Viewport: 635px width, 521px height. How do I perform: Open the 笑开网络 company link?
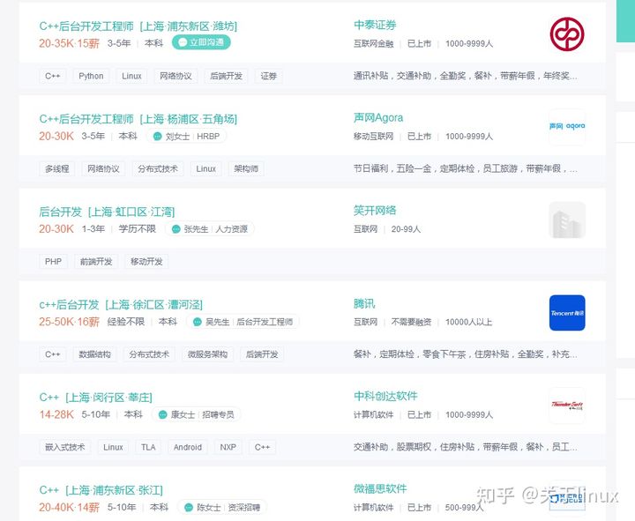click(375, 211)
